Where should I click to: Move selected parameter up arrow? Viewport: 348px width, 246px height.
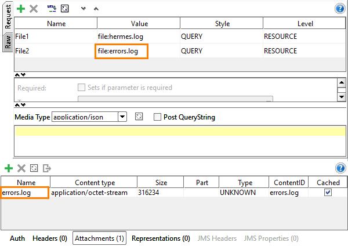(96, 9)
